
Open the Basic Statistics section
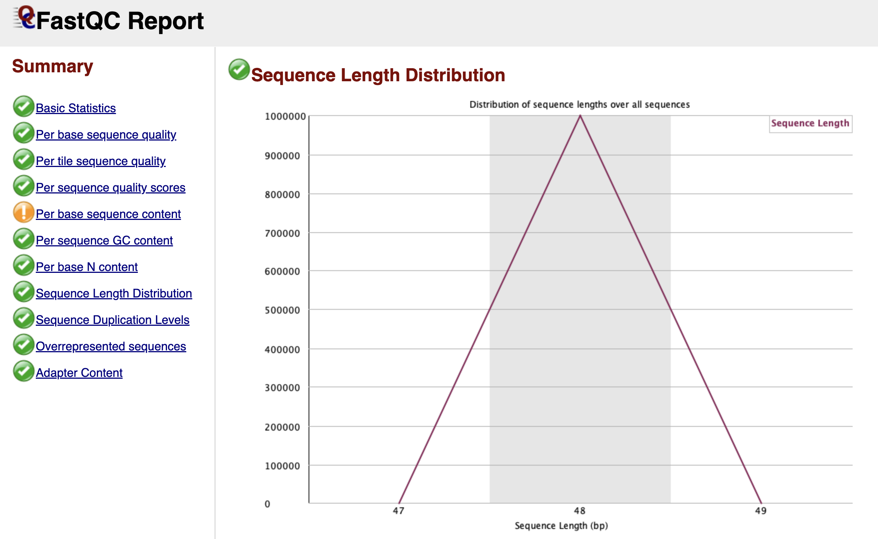pos(75,108)
